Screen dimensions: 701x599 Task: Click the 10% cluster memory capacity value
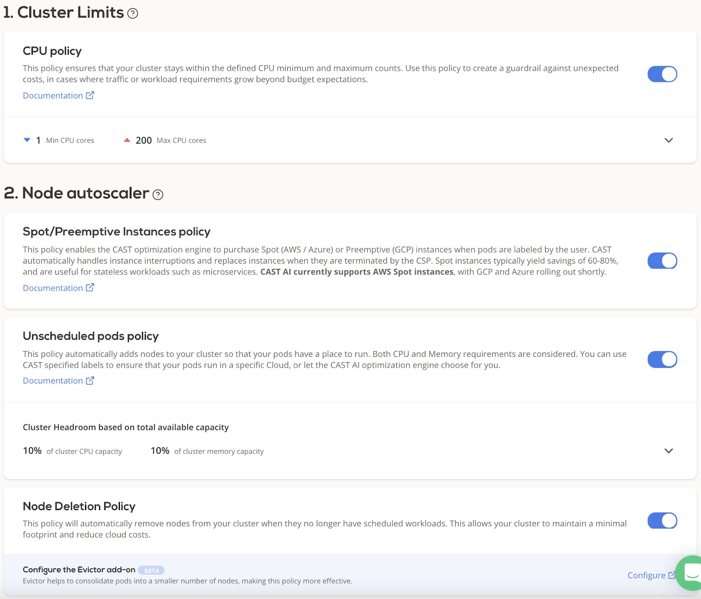(160, 451)
